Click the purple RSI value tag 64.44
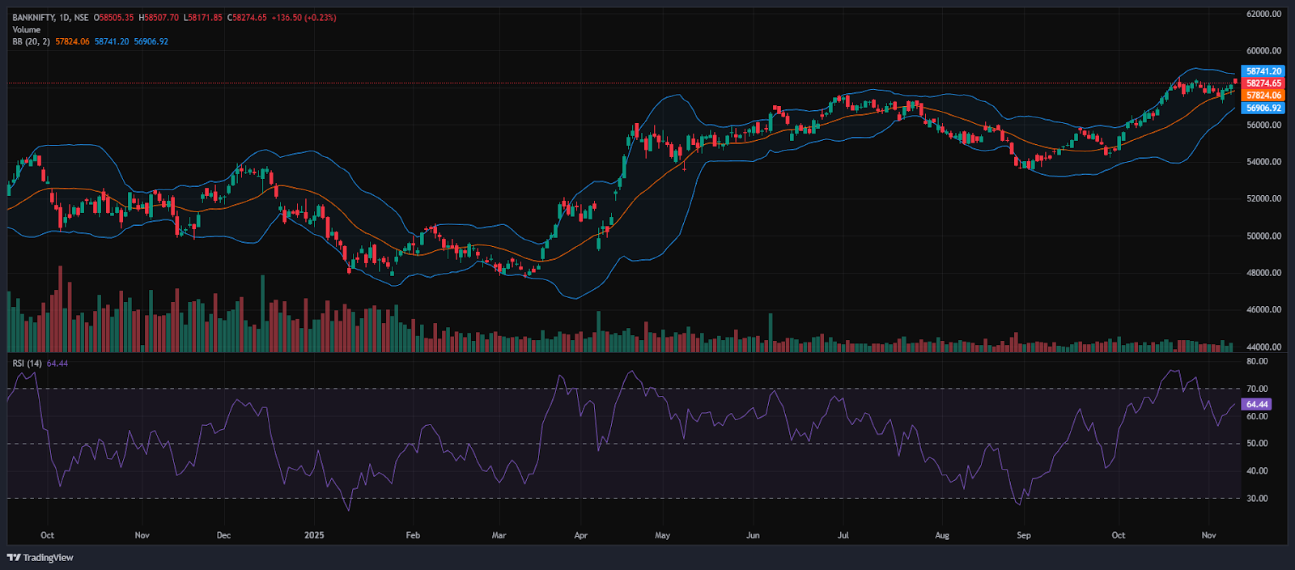 pos(1257,404)
